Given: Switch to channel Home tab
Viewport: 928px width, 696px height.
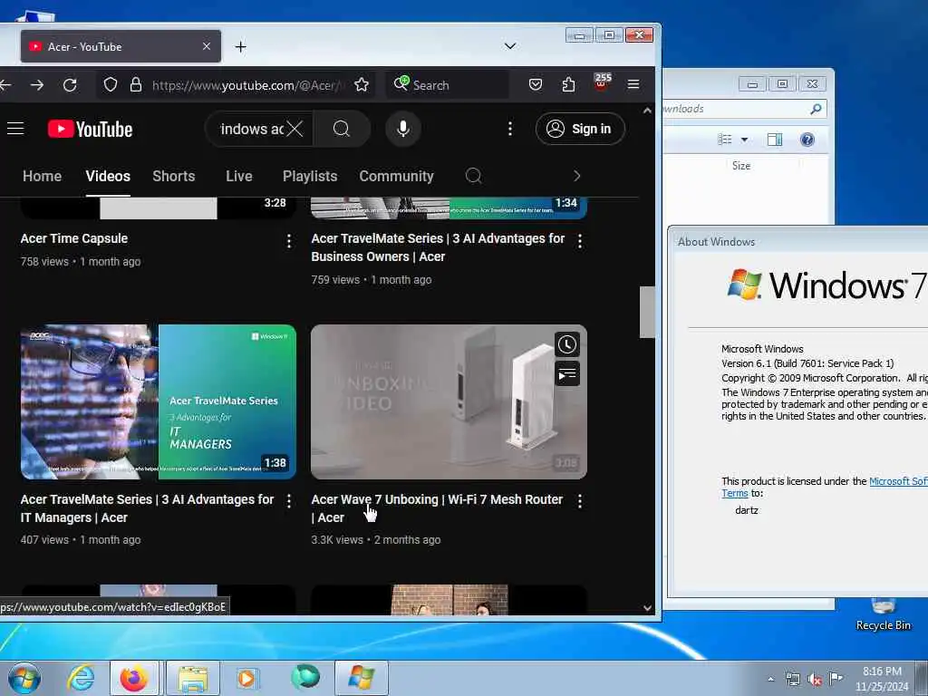Looking at the screenshot, I should (42, 176).
